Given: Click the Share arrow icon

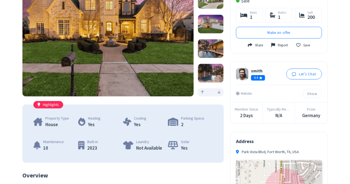Looking at the screenshot, I should 250,45.
